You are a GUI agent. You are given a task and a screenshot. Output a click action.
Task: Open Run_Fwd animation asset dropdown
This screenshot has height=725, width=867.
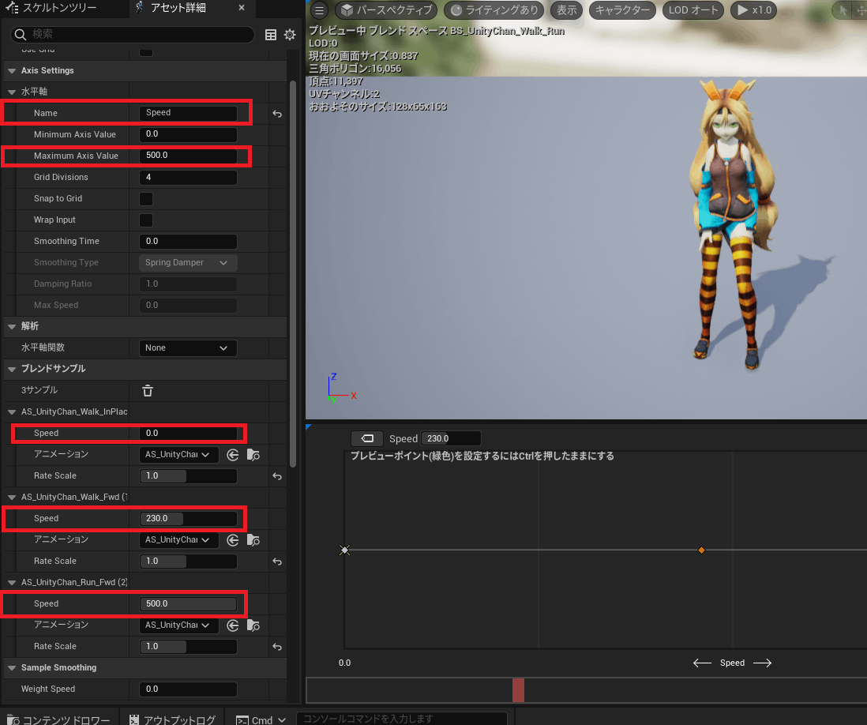(178, 625)
